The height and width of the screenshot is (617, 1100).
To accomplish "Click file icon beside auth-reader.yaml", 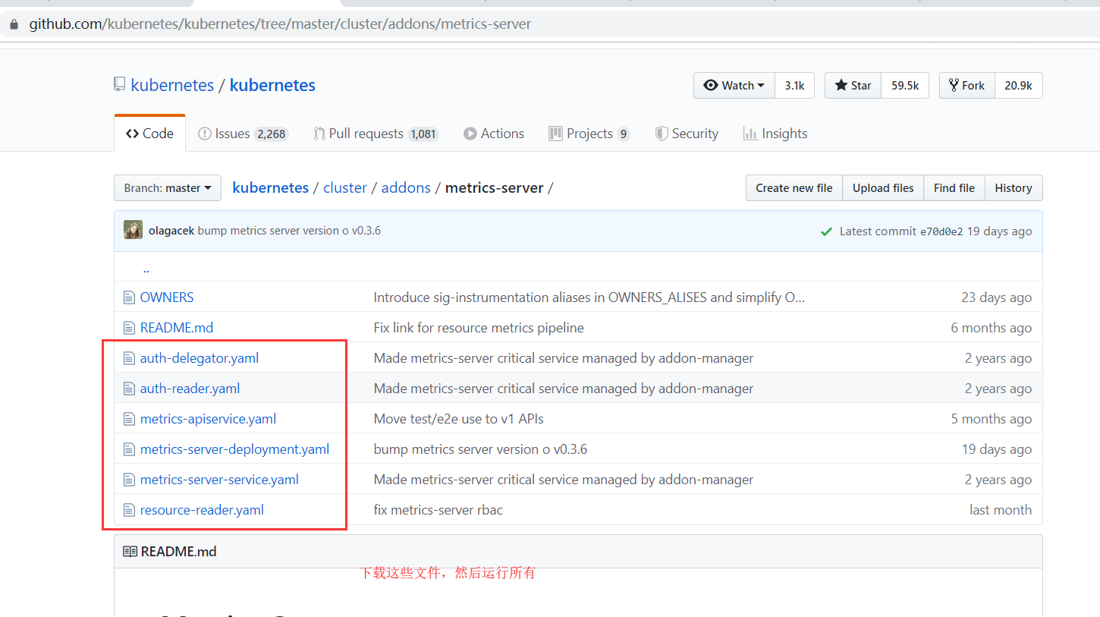I will click(130, 389).
